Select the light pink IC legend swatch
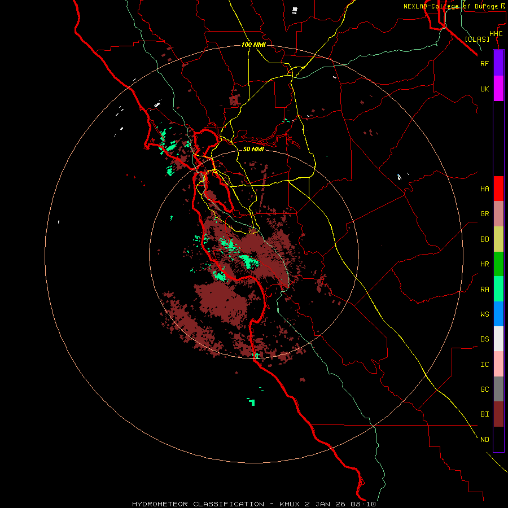This screenshot has height=508, width=508. [498, 364]
